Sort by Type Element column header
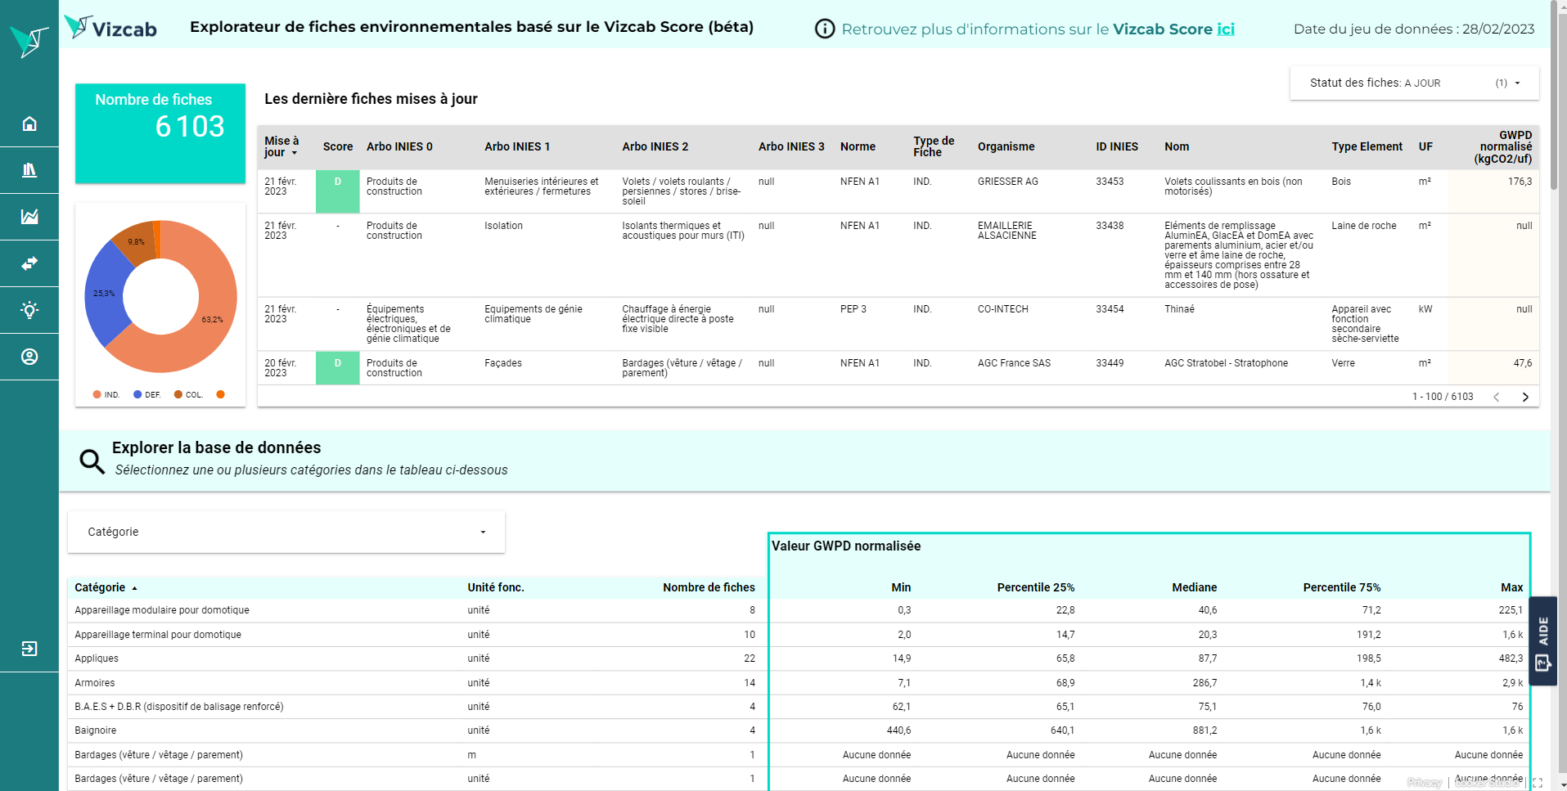The height and width of the screenshot is (791, 1567). (x=1367, y=146)
